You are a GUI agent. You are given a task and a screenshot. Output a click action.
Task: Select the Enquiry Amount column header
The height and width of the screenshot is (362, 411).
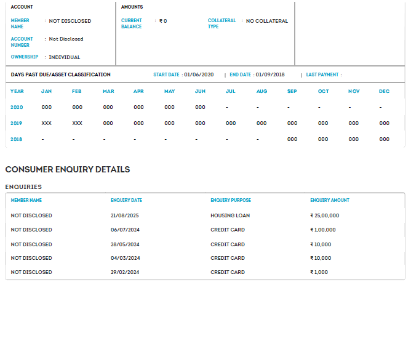pyautogui.click(x=330, y=200)
